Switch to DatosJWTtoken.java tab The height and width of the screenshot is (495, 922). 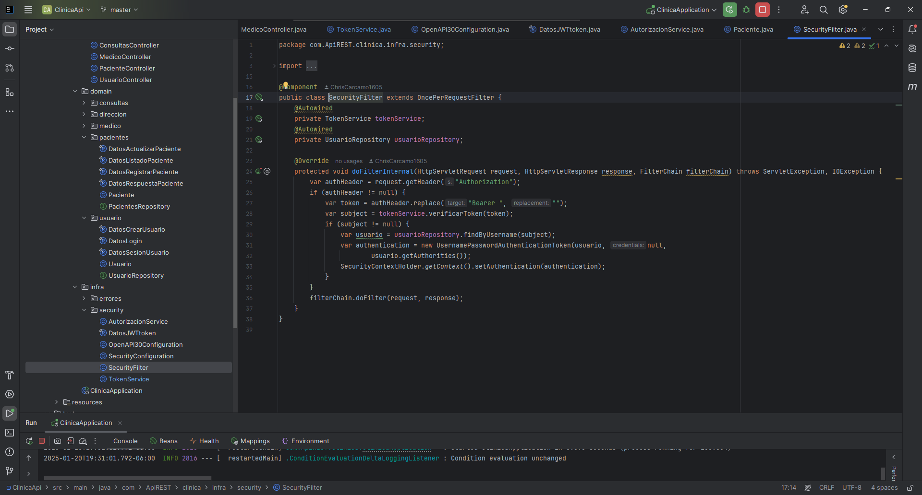pyautogui.click(x=565, y=29)
